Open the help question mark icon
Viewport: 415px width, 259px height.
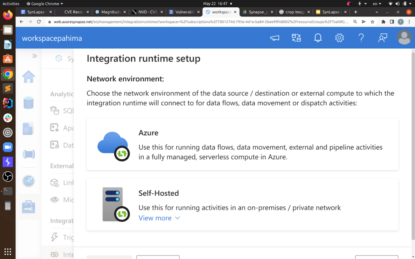point(361,38)
